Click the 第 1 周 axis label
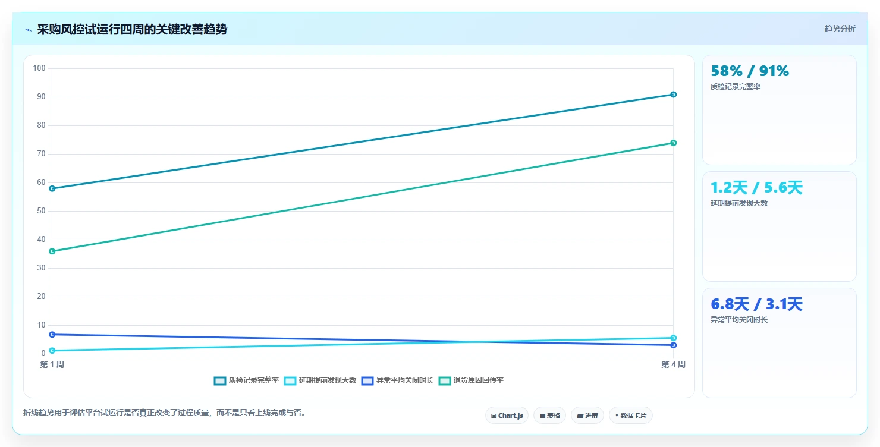880x447 pixels. (x=52, y=364)
